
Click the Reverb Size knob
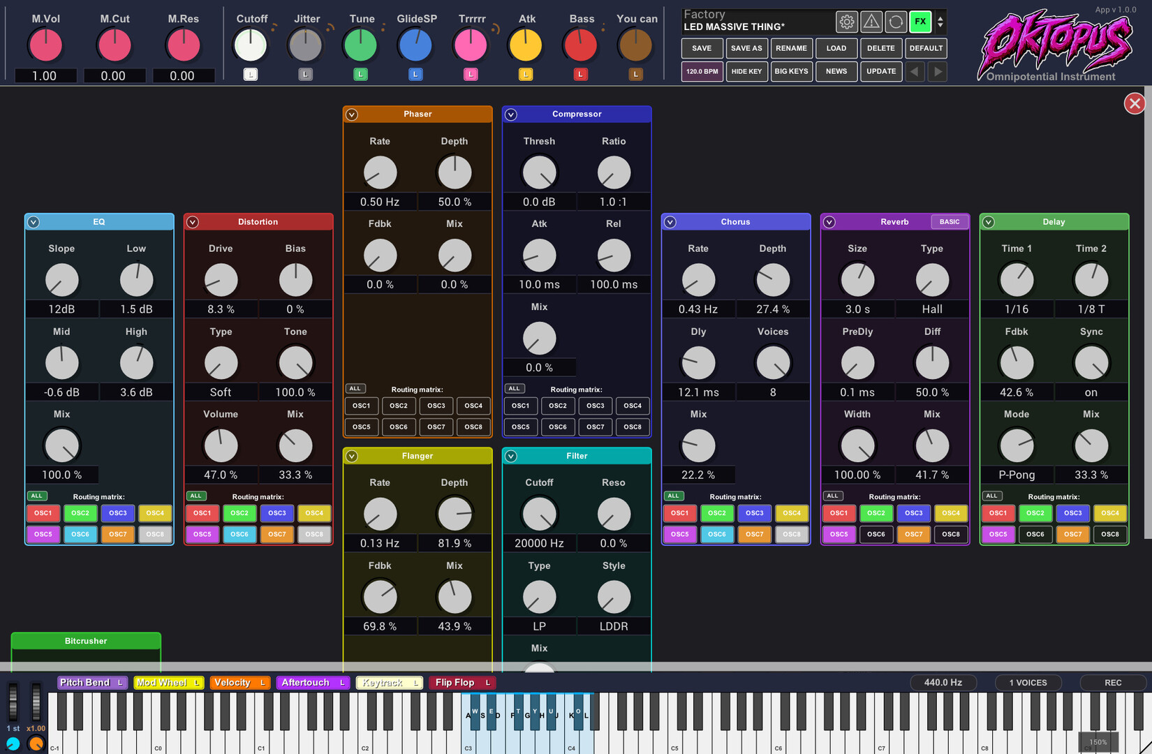click(x=857, y=280)
